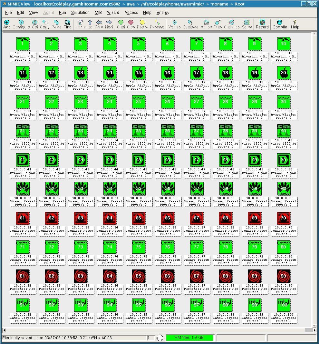Click the 10.0.0.55 address label
The width and height of the screenshot is (319, 344).
tap(139, 198)
